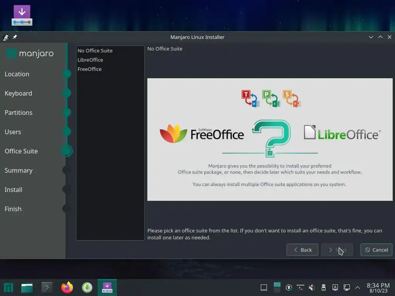The width and height of the screenshot is (395, 296).
Task: Maximize the installer window
Action: (x=380, y=37)
